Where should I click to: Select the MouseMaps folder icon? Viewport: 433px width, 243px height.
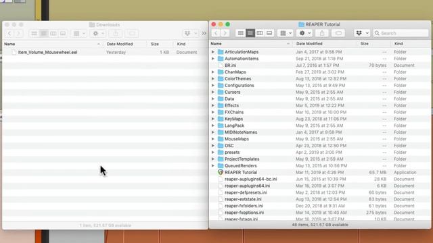221,139
